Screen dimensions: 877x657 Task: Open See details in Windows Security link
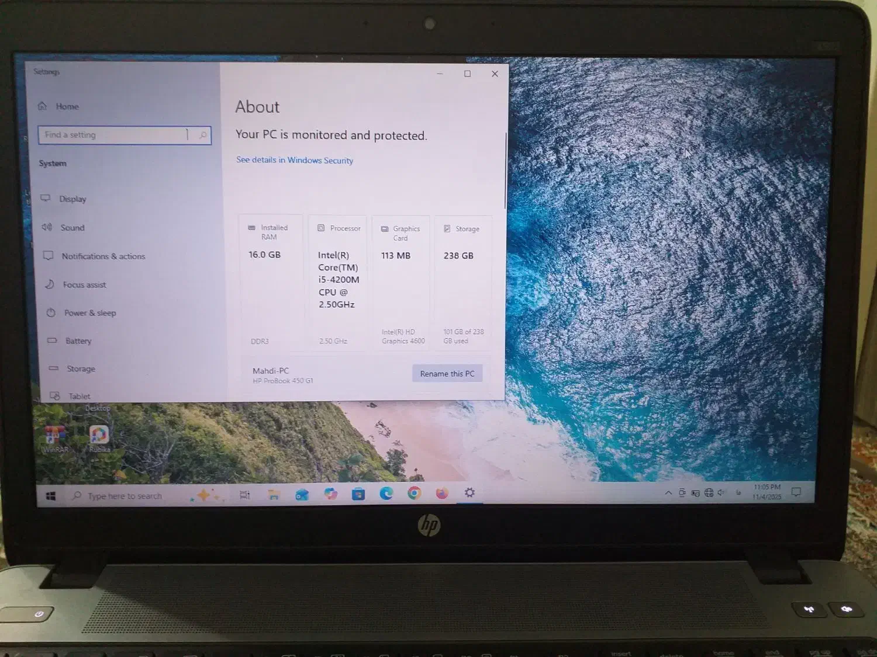click(x=295, y=160)
